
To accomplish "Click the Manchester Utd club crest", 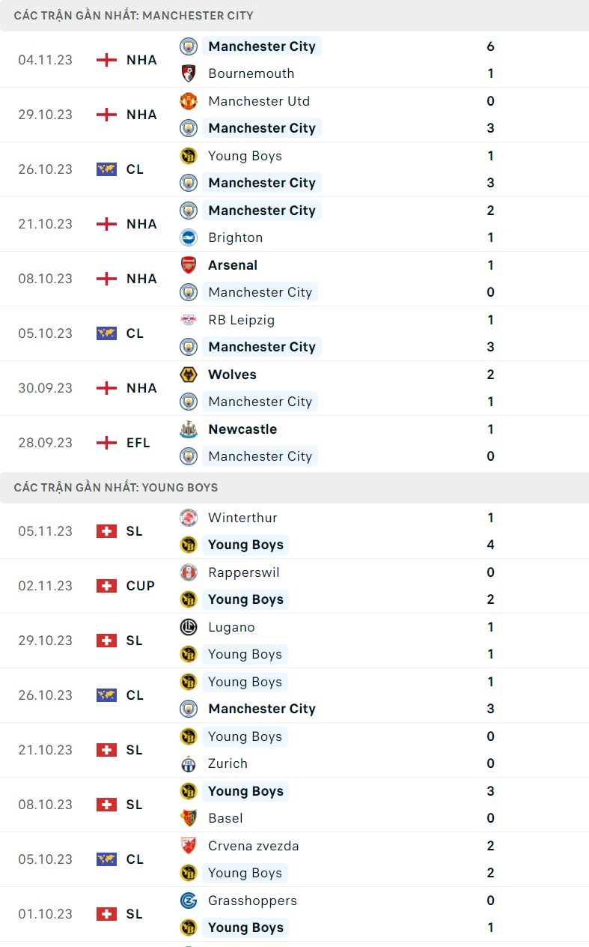I will (x=189, y=101).
